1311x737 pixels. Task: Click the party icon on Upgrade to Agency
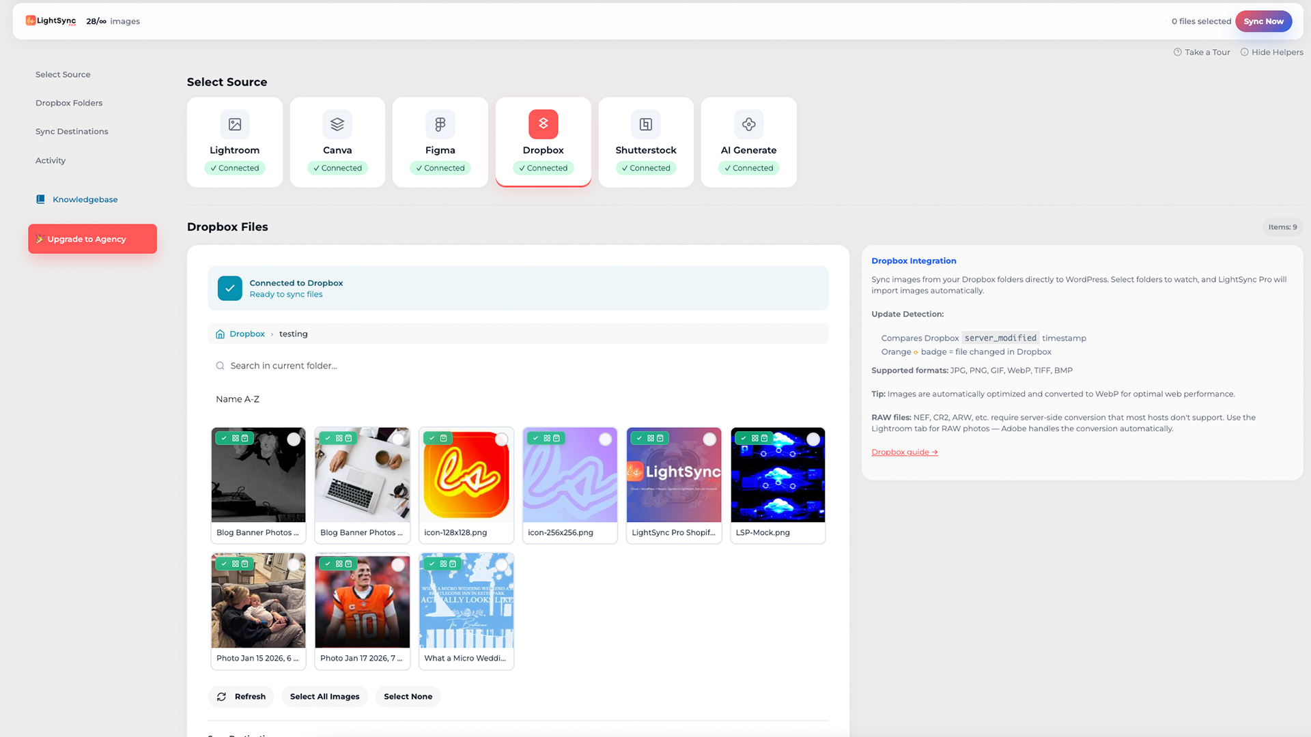[40, 239]
